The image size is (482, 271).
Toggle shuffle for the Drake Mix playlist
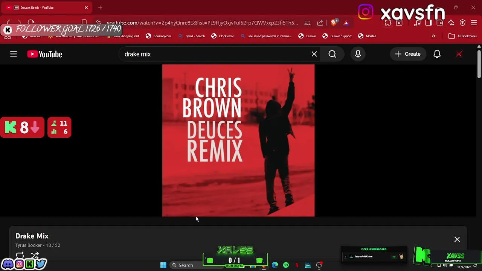[x=35, y=256]
